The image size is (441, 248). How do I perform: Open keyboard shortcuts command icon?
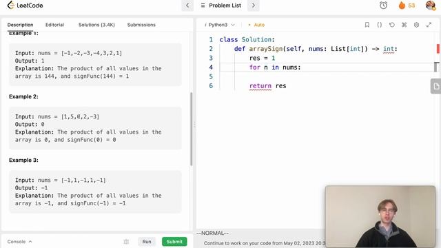pyautogui.click(x=404, y=25)
